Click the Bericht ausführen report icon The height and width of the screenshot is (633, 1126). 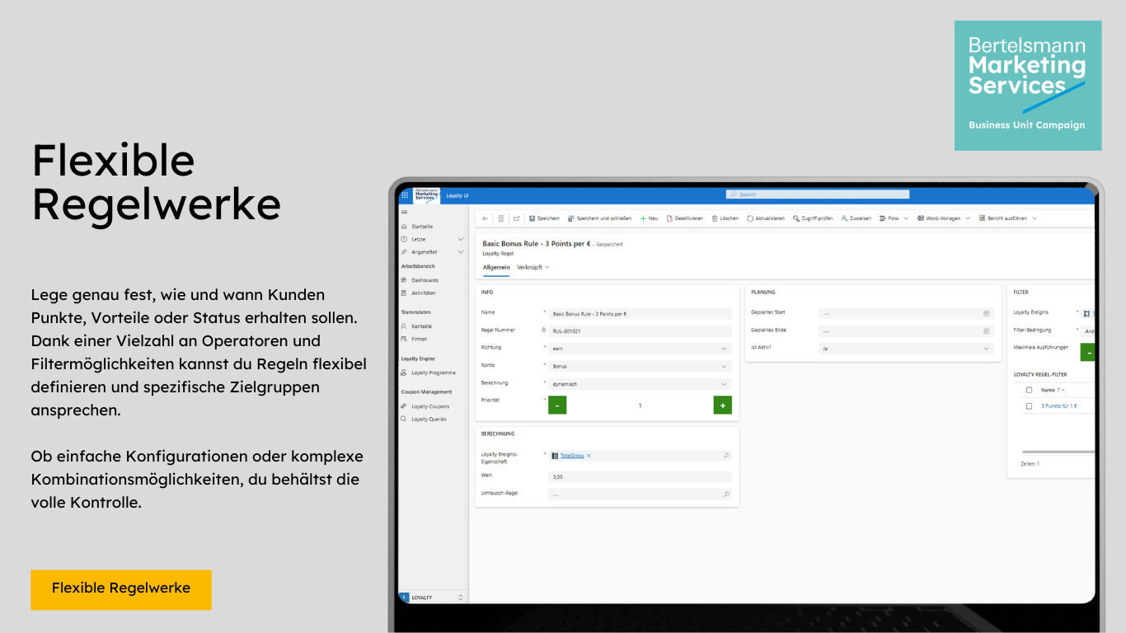tap(982, 218)
